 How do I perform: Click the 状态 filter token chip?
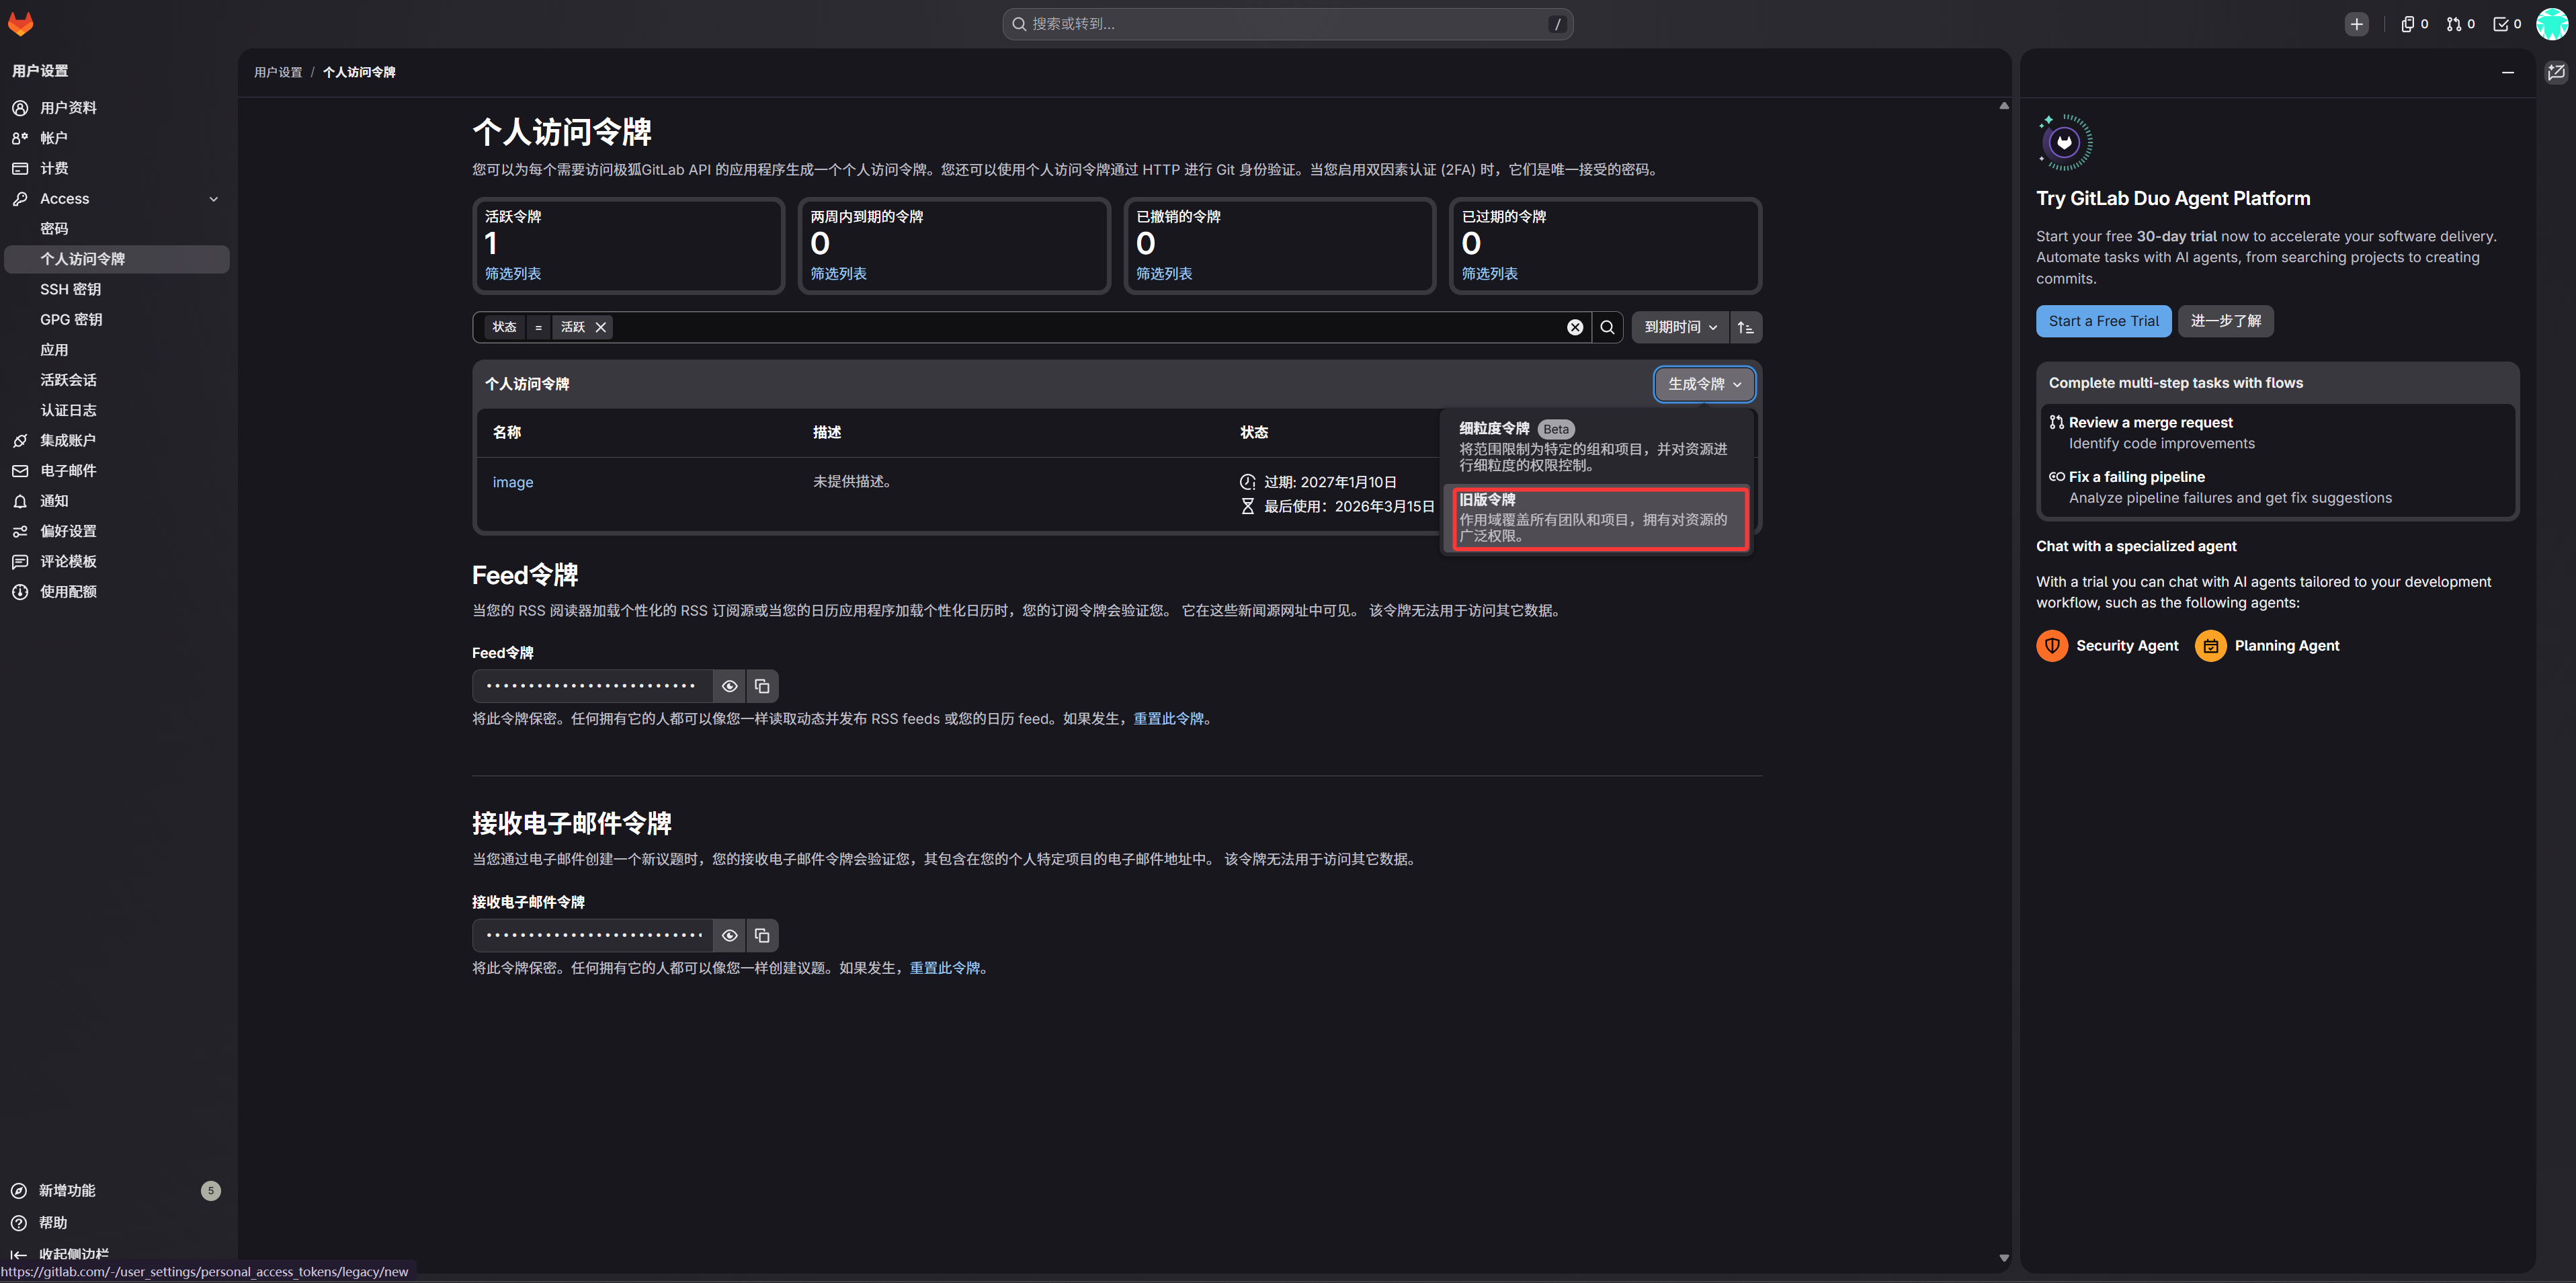(x=504, y=327)
